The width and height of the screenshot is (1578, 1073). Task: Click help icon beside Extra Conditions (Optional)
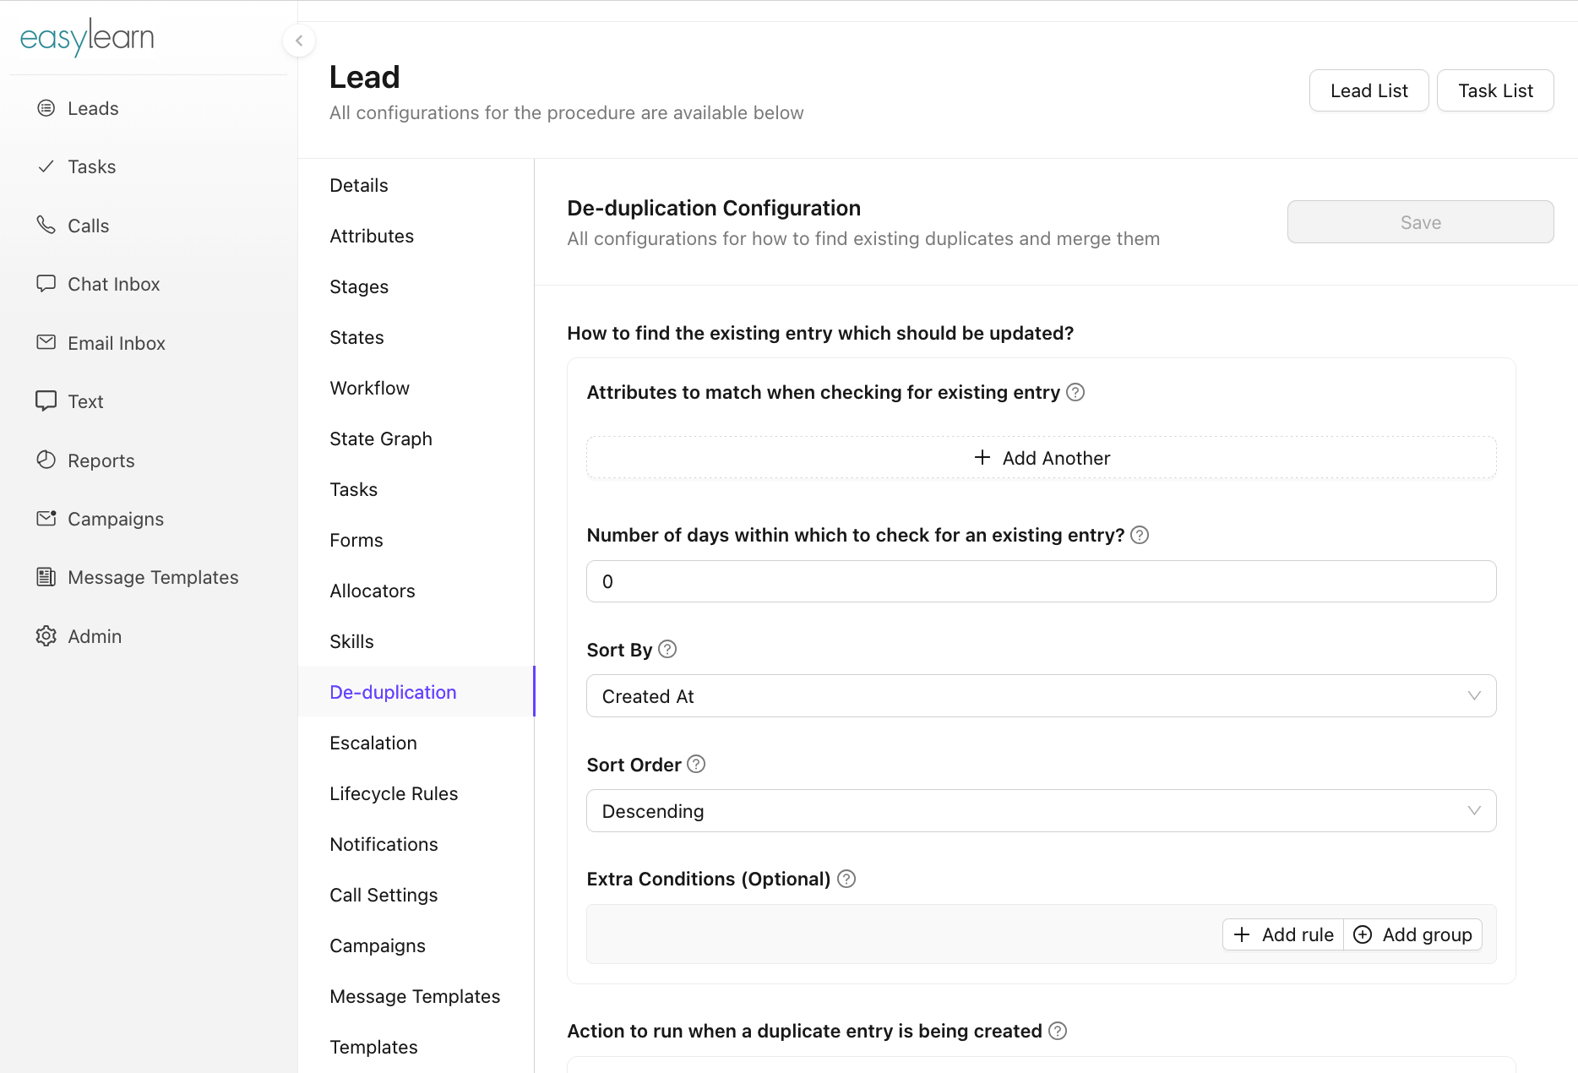846,879
